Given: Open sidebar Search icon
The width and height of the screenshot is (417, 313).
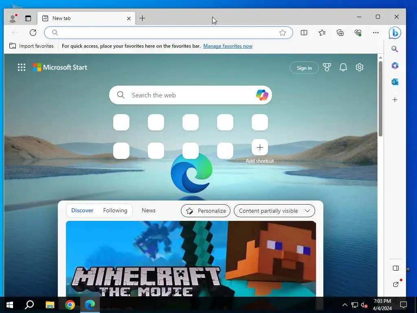Looking at the screenshot, I should click(x=395, y=49).
